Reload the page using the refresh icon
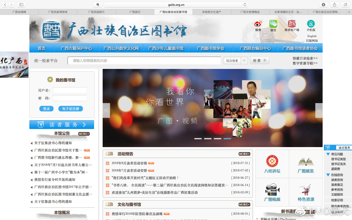This screenshot has height=220, width=352. tap(245, 5)
